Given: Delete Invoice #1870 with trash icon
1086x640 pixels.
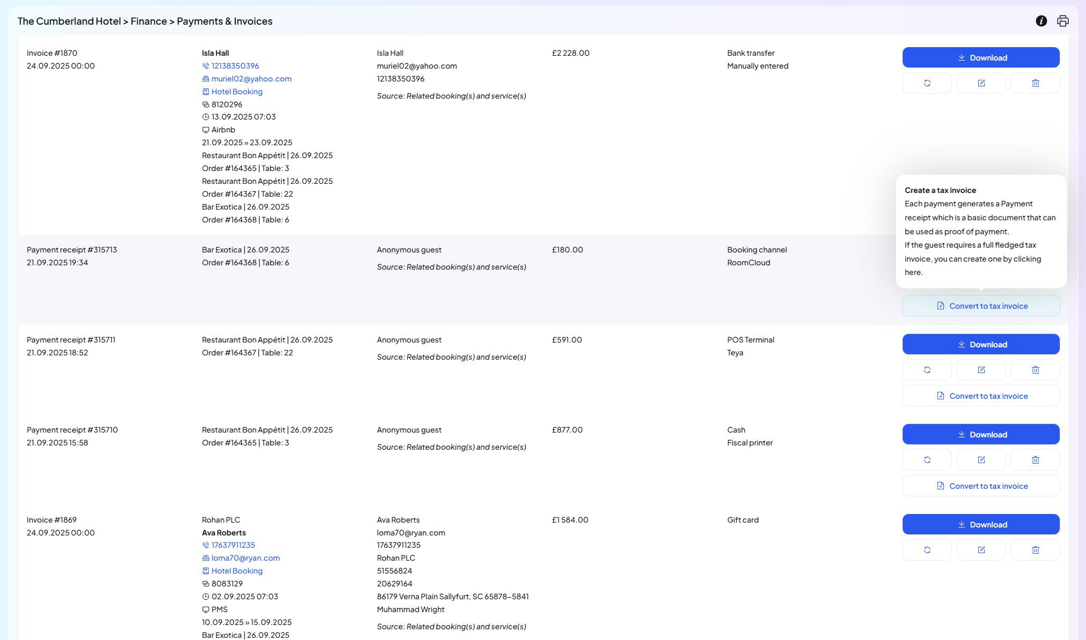Looking at the screenshot, I should point(1035,83).
